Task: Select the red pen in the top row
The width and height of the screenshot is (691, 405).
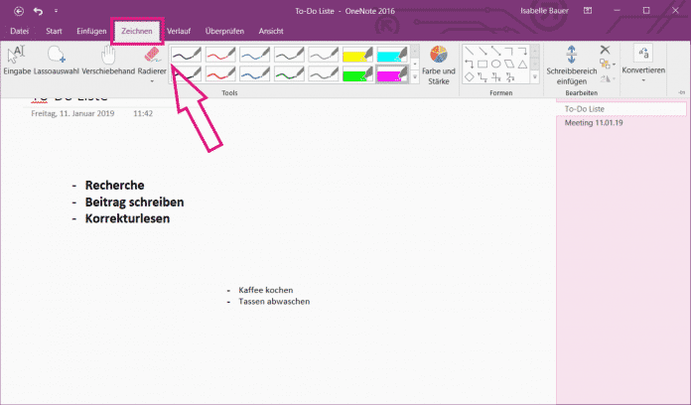Action: 220,54
